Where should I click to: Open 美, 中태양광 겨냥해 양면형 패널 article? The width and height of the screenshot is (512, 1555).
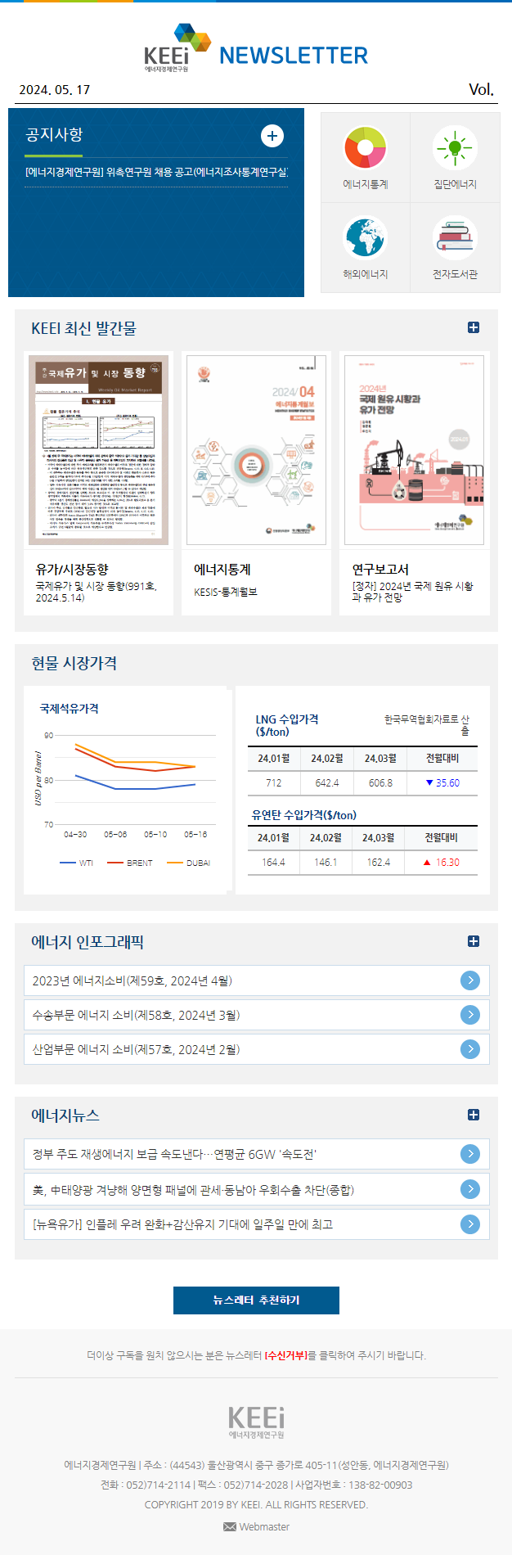193,1189
